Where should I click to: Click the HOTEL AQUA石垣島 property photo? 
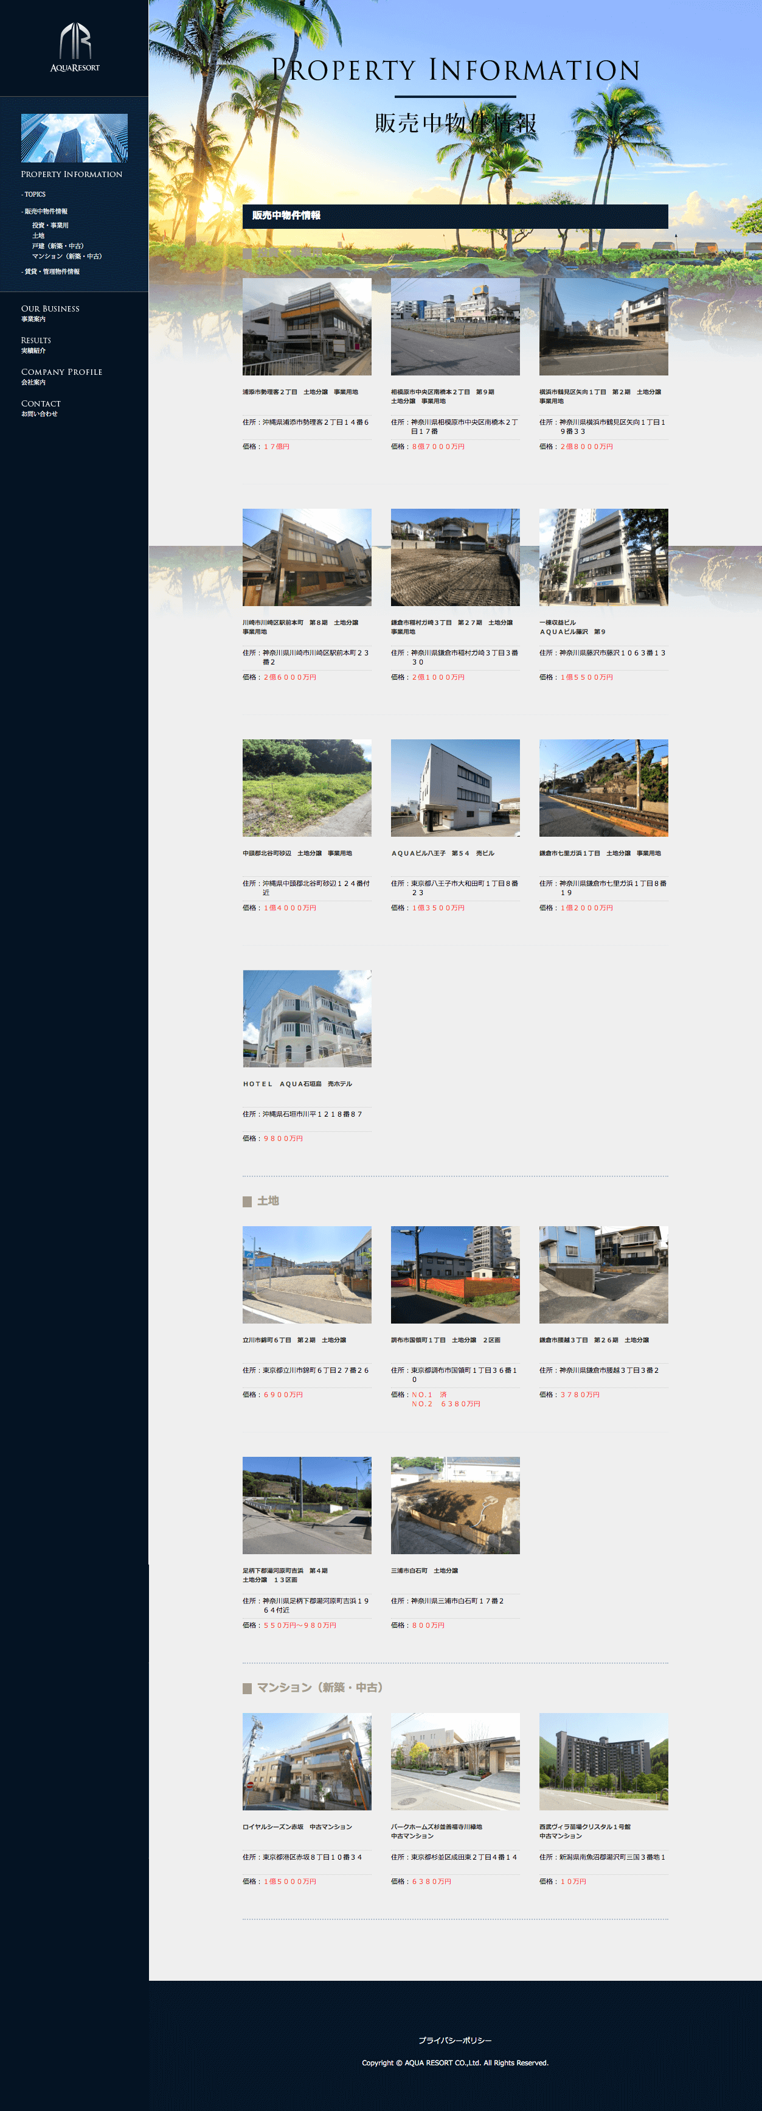tap(307, 1019)
